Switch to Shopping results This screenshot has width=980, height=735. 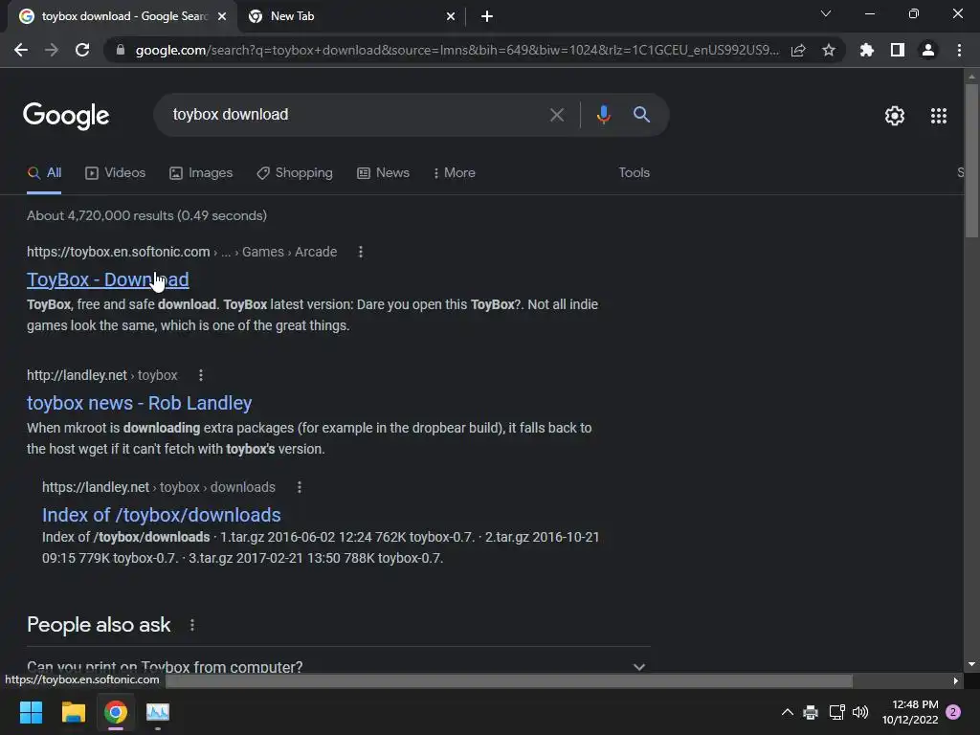[295, 173]
